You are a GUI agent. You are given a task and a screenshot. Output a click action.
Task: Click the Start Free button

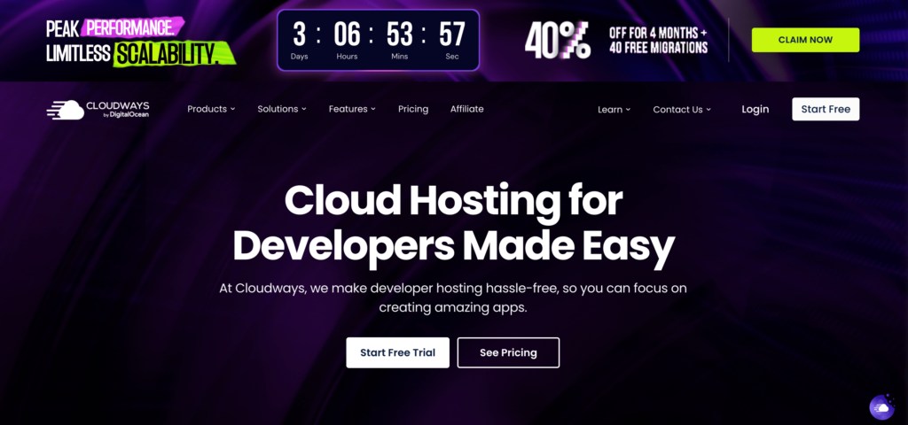[826, 109]
